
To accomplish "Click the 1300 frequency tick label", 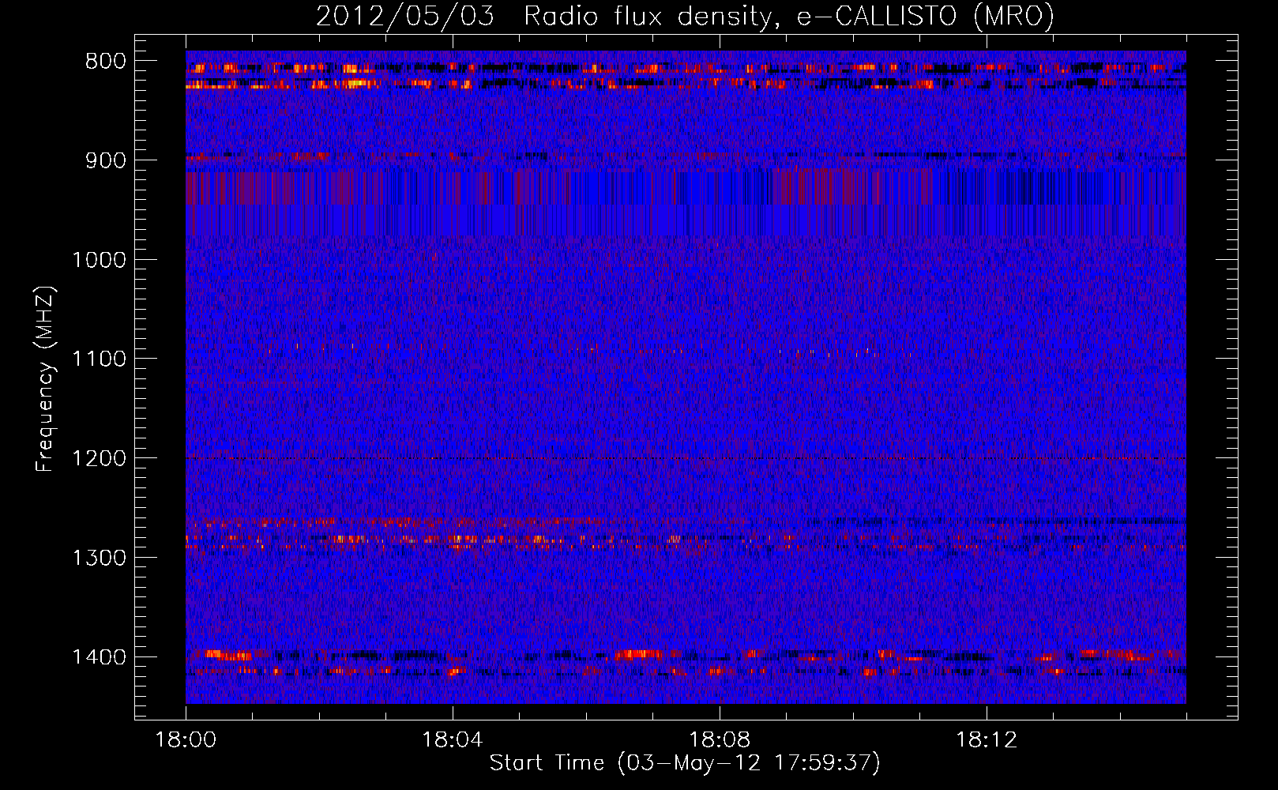I will point(99,558).
